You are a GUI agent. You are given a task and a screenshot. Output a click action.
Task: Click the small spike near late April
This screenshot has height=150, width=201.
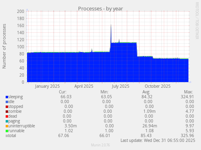pos(92,51)
